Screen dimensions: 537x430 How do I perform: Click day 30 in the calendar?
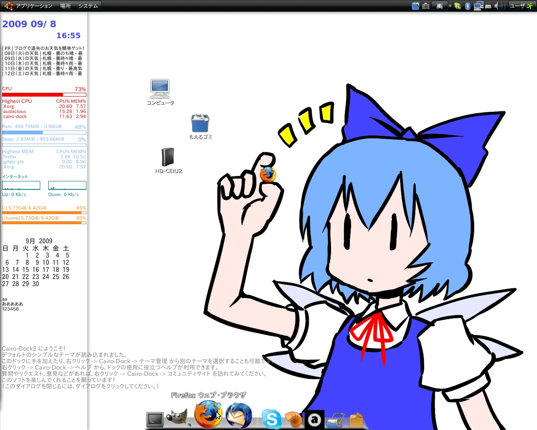(x=36, y=284)
